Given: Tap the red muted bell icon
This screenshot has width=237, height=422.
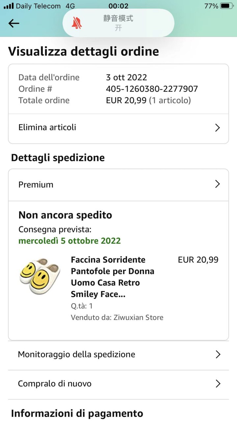Looking at the screenshot, I should 77,23.
